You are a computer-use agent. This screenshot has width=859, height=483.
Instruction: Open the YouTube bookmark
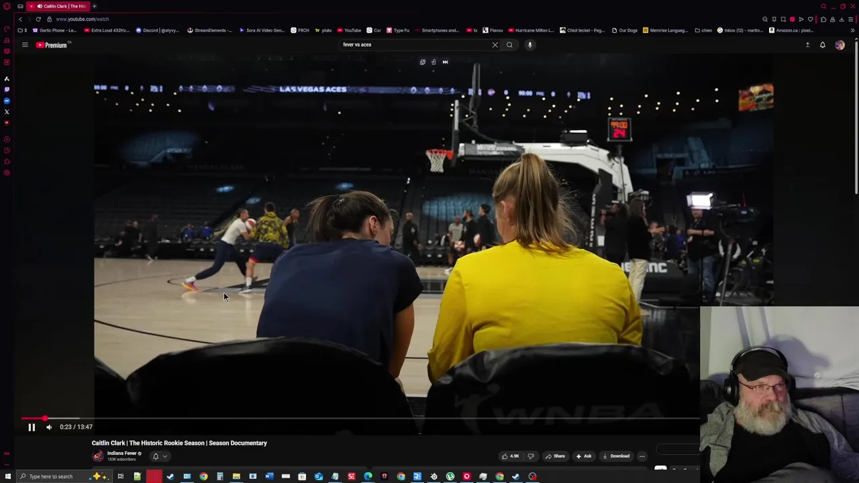[349, 30]
